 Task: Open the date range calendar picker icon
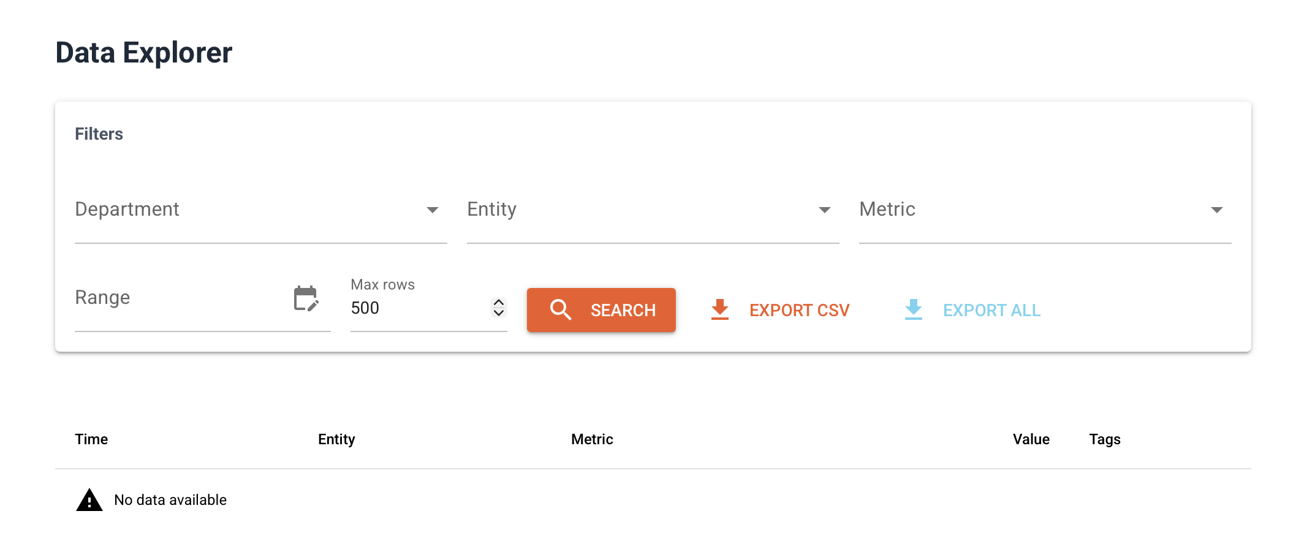(x=305, y=298)
